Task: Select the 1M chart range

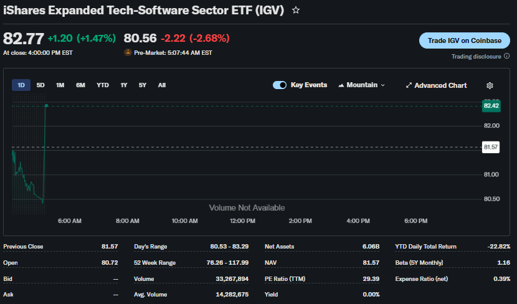Action: point(60,85)
